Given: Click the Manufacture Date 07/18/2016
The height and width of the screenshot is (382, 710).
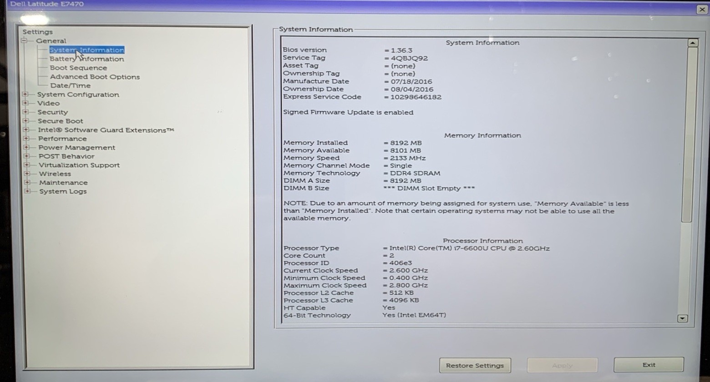Looking at the screenshot, I should pos(411,82).
